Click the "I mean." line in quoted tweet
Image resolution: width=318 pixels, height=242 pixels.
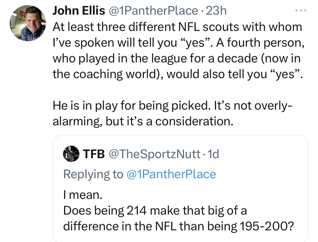pyautogui.click(x=83, y=195)
